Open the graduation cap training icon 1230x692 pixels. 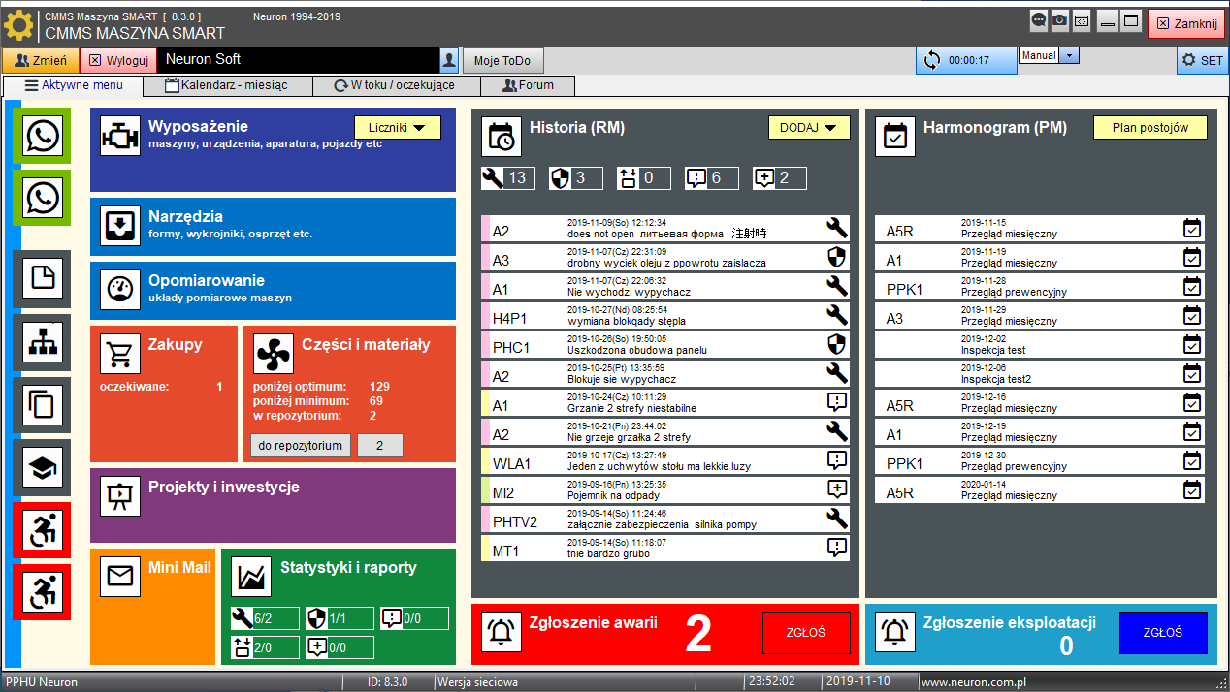43,468
